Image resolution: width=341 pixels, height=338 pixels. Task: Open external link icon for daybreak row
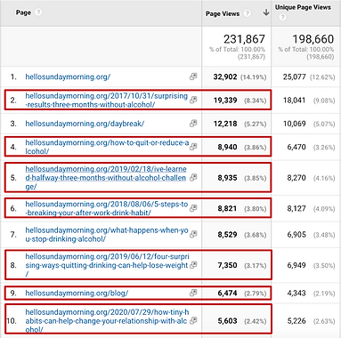(193, 123)
